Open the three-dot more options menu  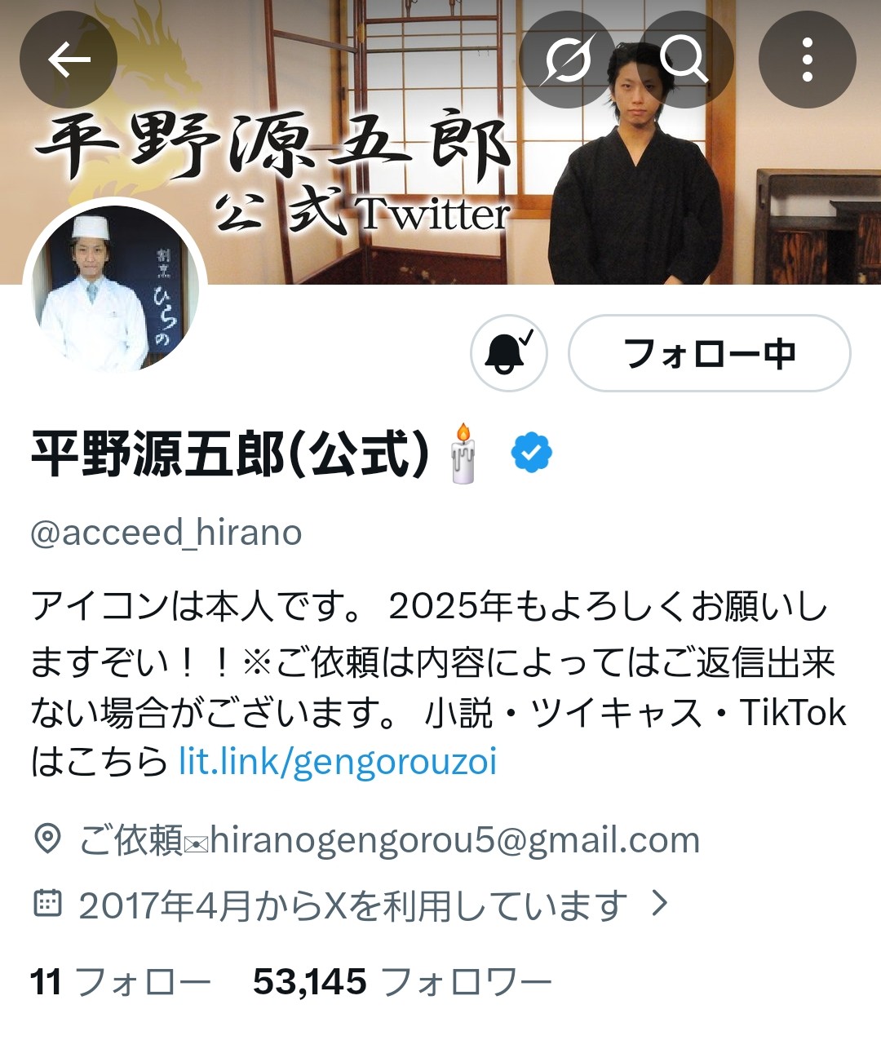[807, 60]
